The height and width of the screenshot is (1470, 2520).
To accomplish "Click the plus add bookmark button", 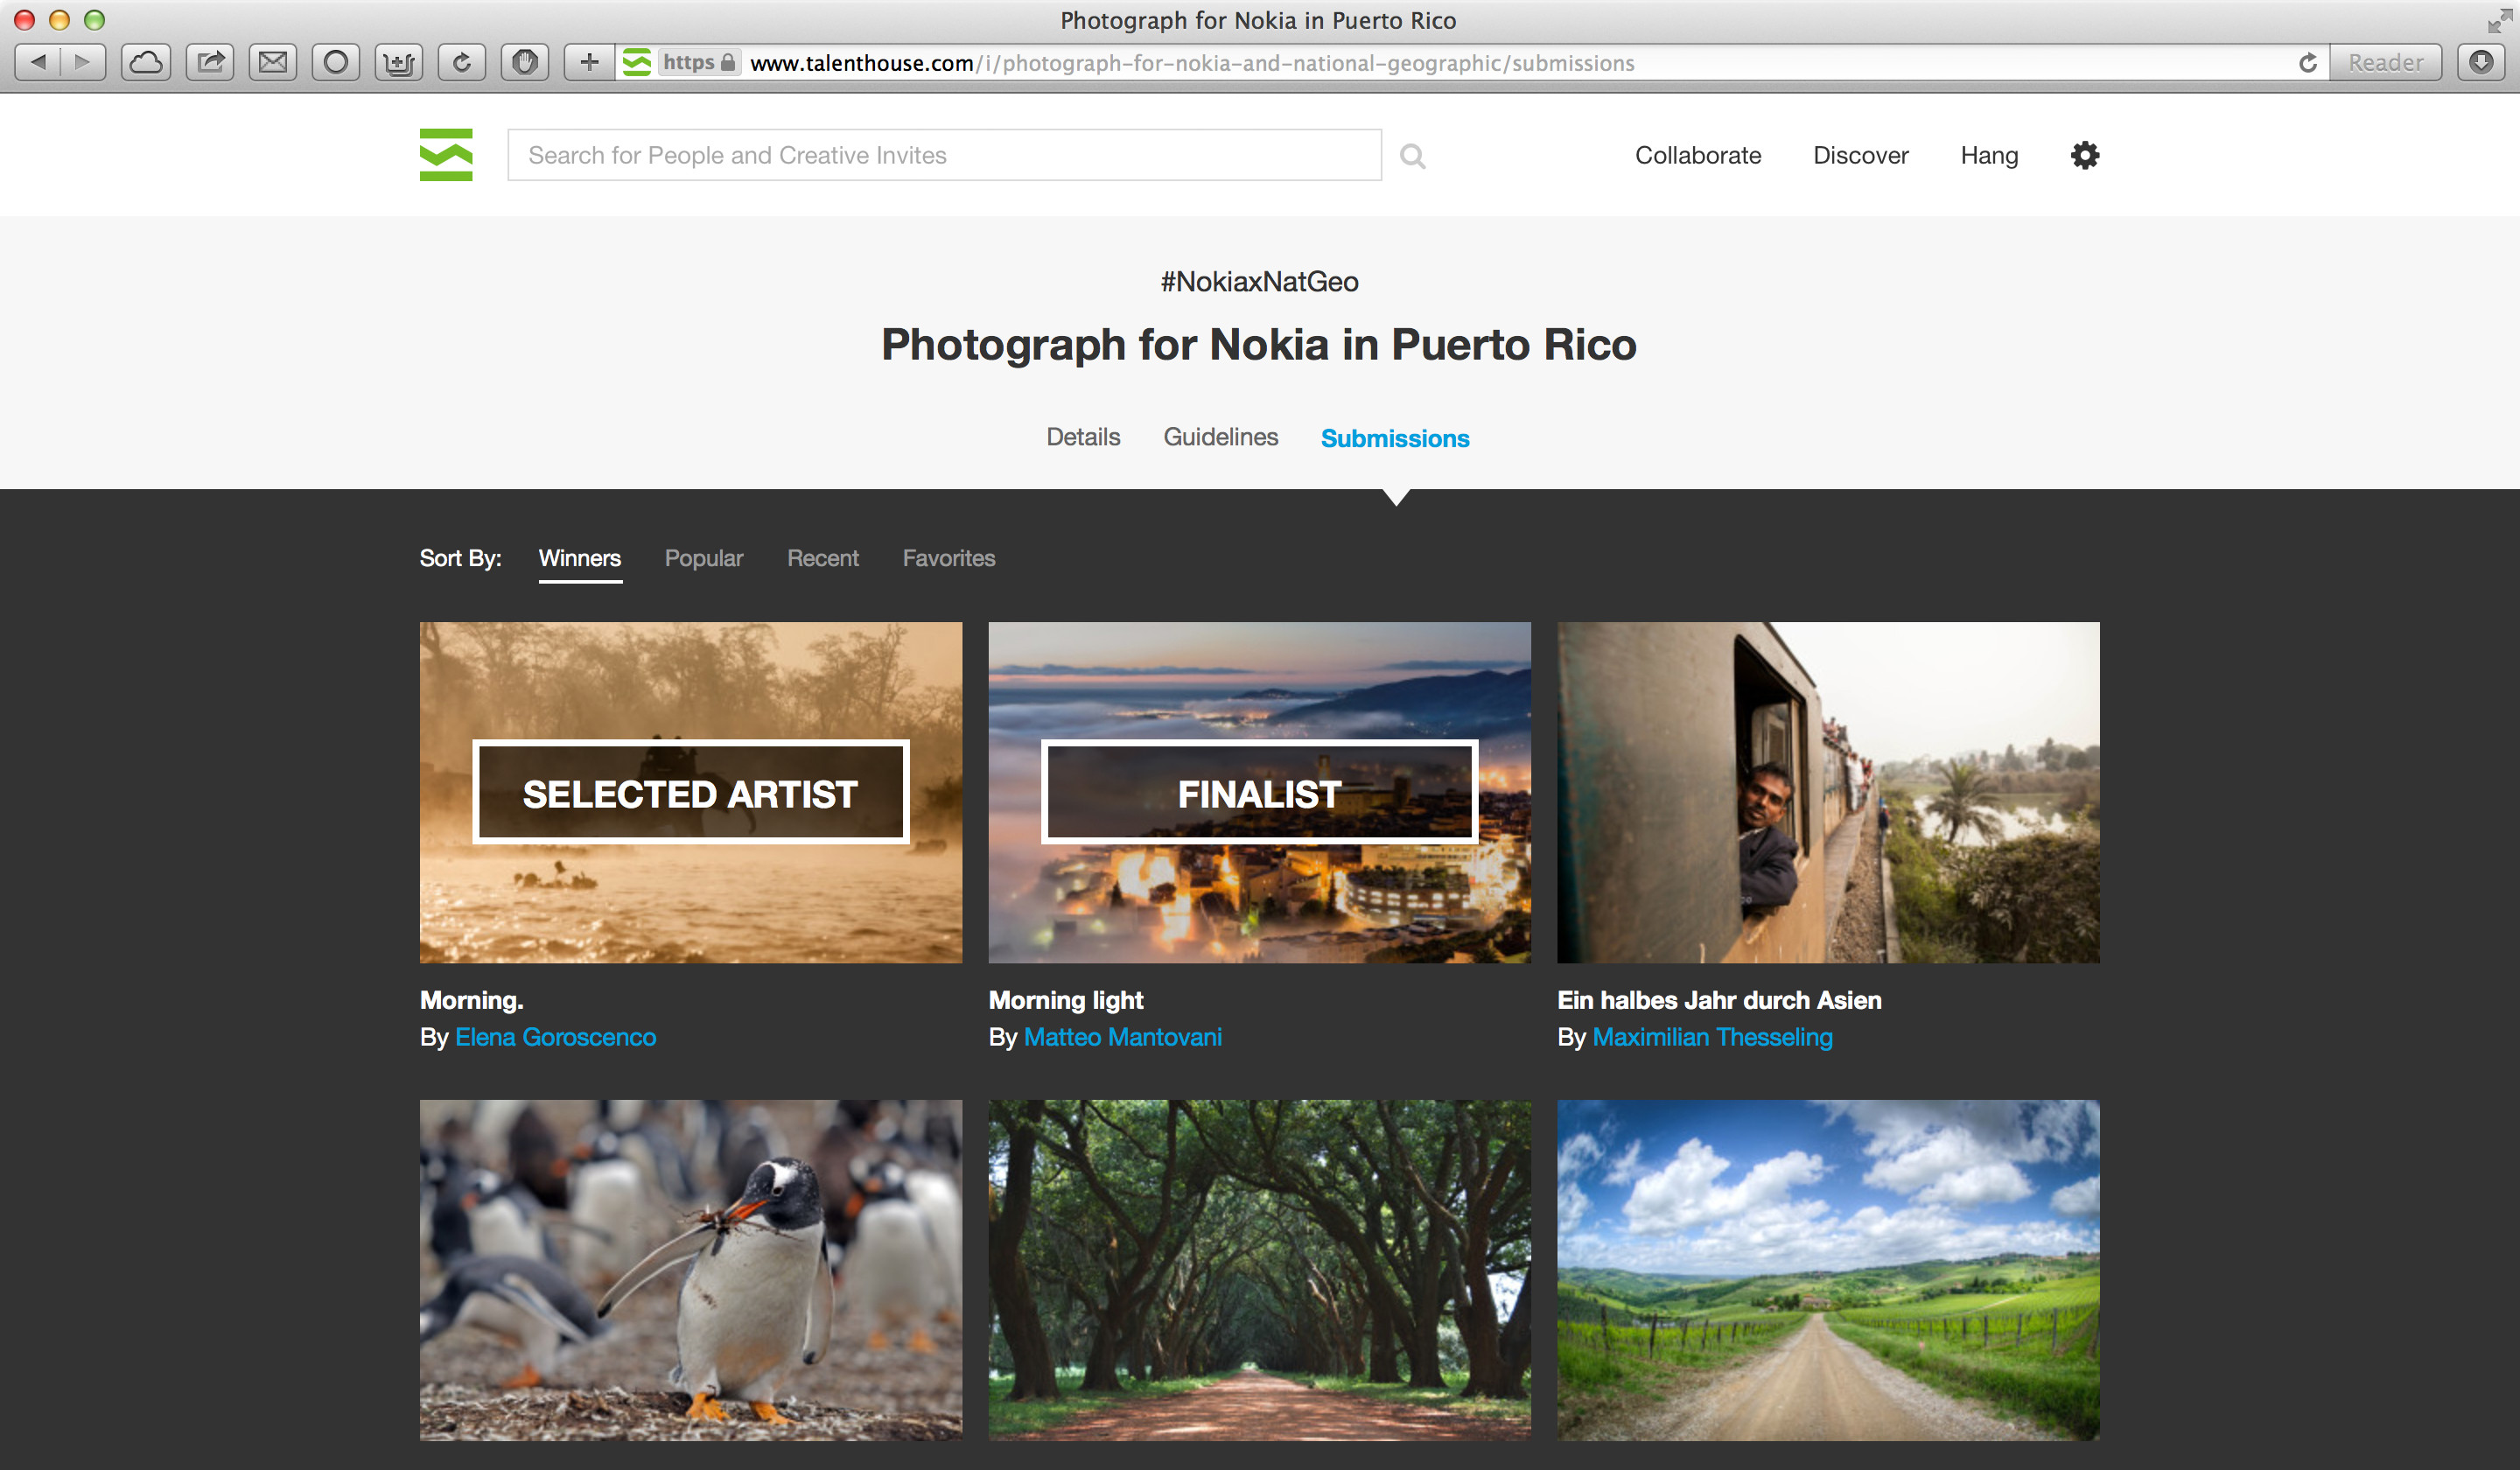I will click(x=589, y=62).
